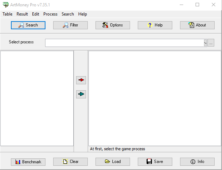Image resolution: width=222 pixels, height=170 pixels.
Task: Click the Clear table button
Action: coord(70,162)
